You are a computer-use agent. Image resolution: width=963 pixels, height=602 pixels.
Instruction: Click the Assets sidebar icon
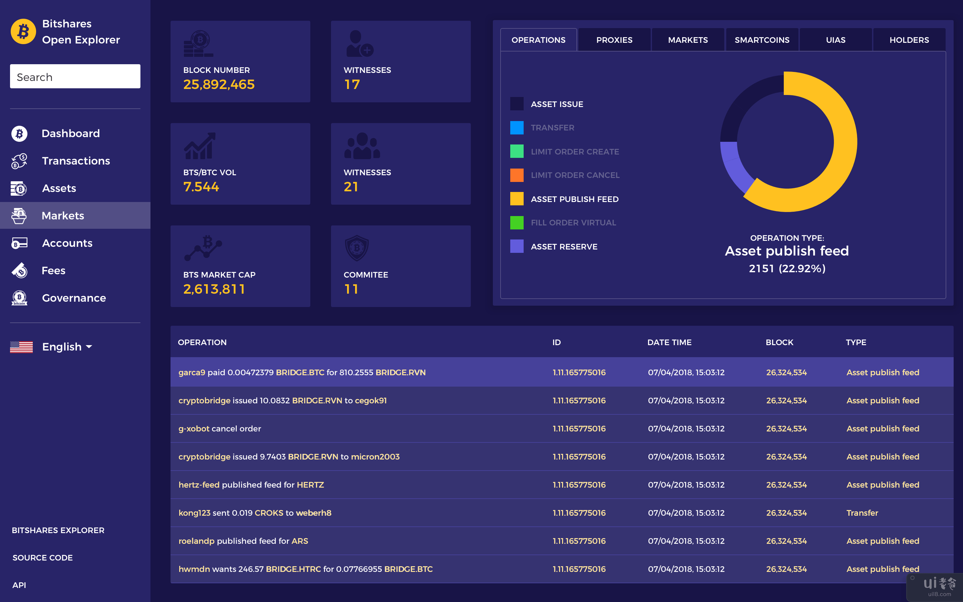click(19, 188)
